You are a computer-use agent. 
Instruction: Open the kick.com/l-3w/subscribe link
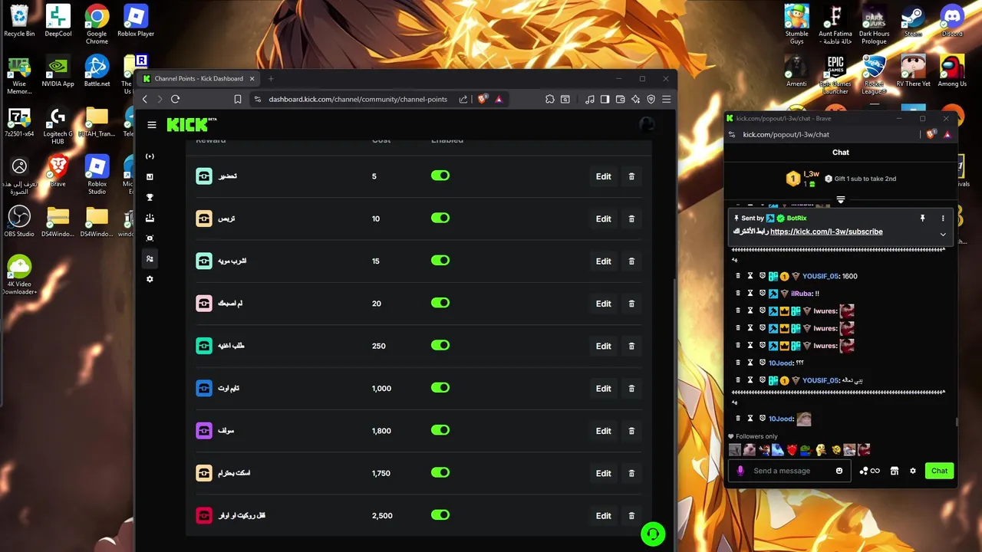tap(826, 232)
